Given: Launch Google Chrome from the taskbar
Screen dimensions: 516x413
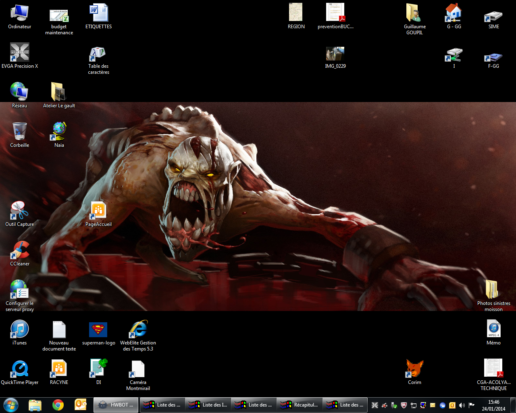Looking at the screenshot, I should pyautogui.click(x=58, y=405).
